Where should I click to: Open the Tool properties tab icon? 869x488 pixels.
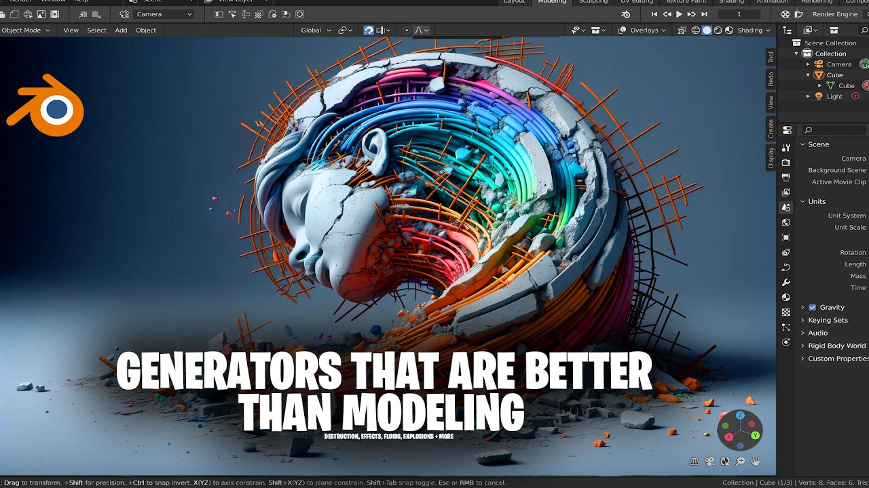point(786,148)
